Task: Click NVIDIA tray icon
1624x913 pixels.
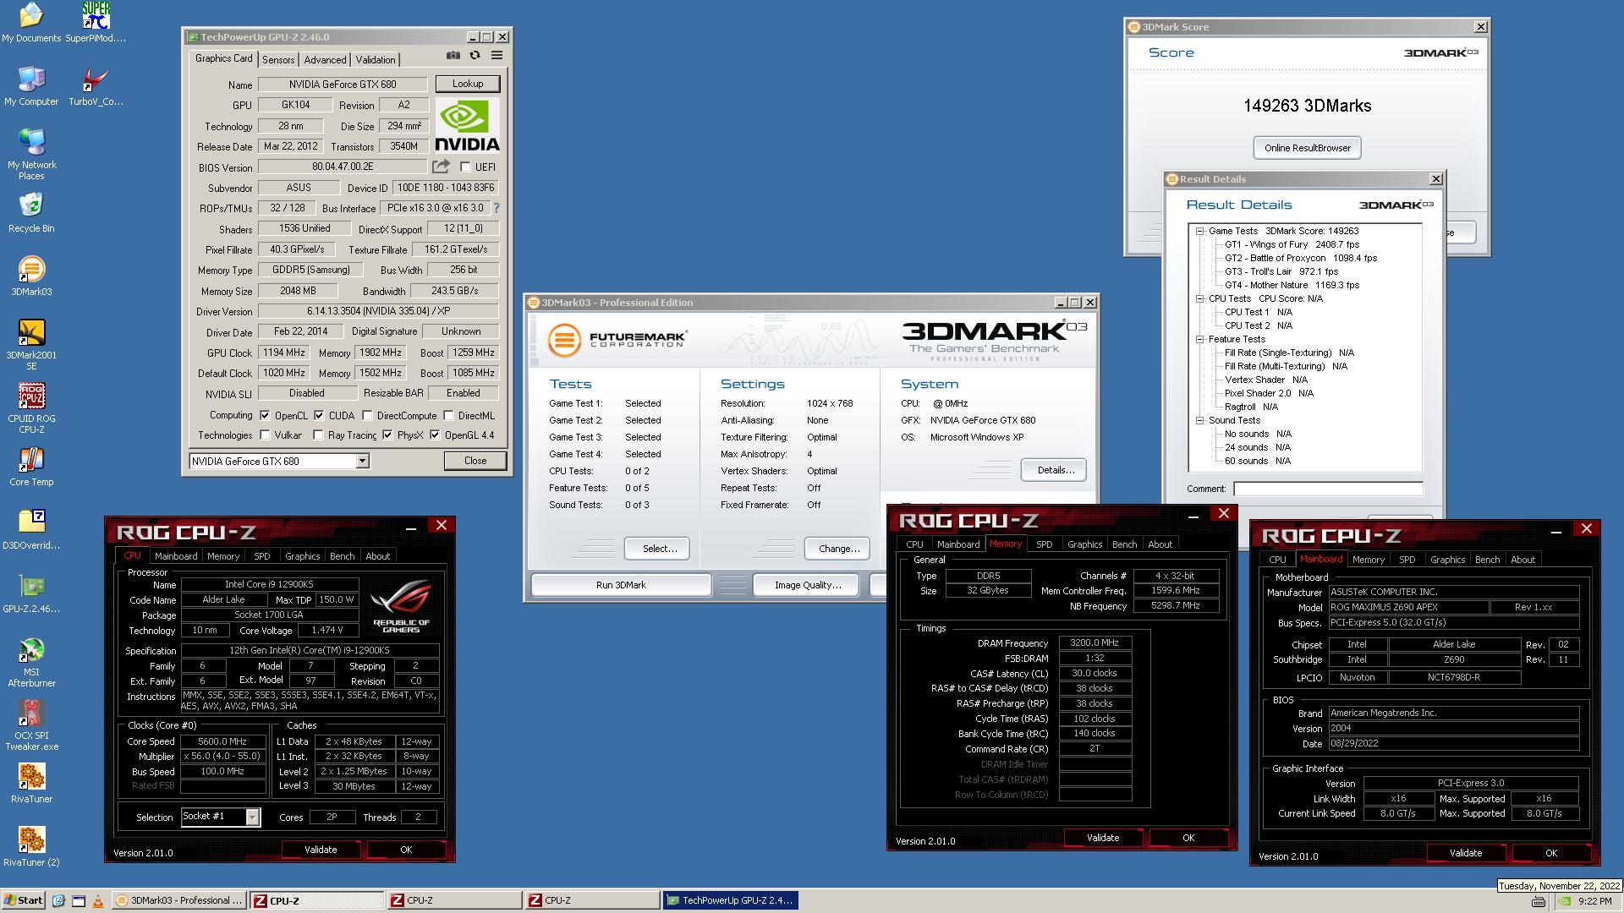Action: pos(1564,902)
